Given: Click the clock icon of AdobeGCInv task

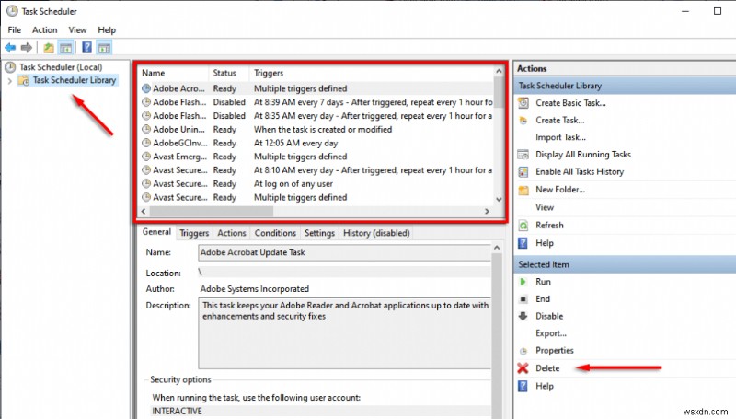Looking at the screenshot, I should pos(146,143).
